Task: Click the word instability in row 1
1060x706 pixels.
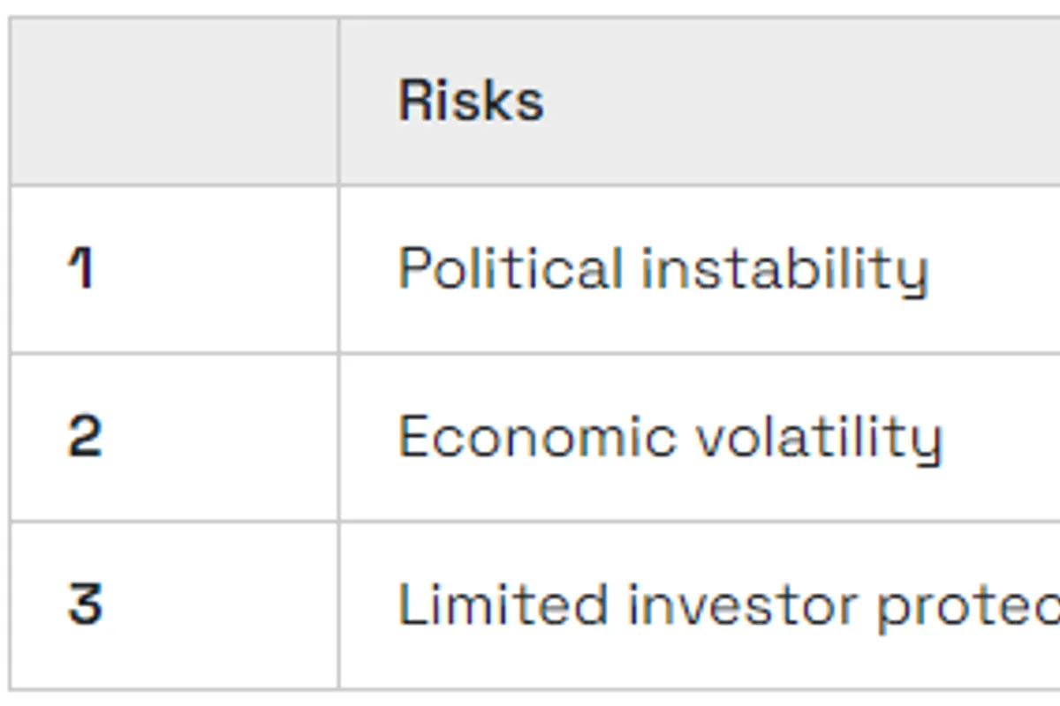Action: tap(784, 268)
